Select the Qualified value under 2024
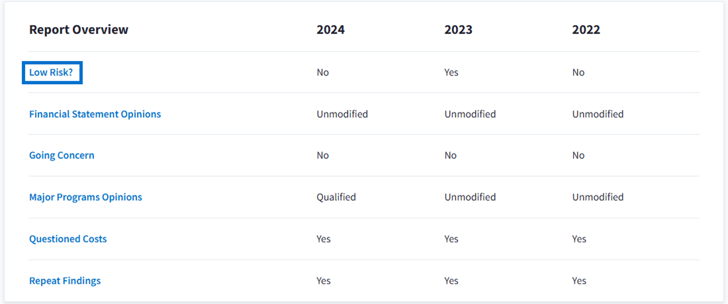 pyautogui.click(x=336, y=197)
